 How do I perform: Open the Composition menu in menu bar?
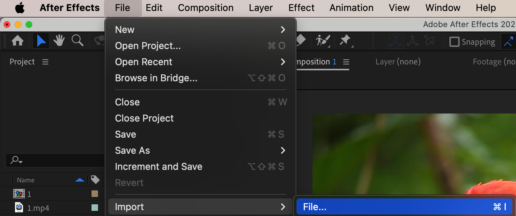click(x=206, y=8)
